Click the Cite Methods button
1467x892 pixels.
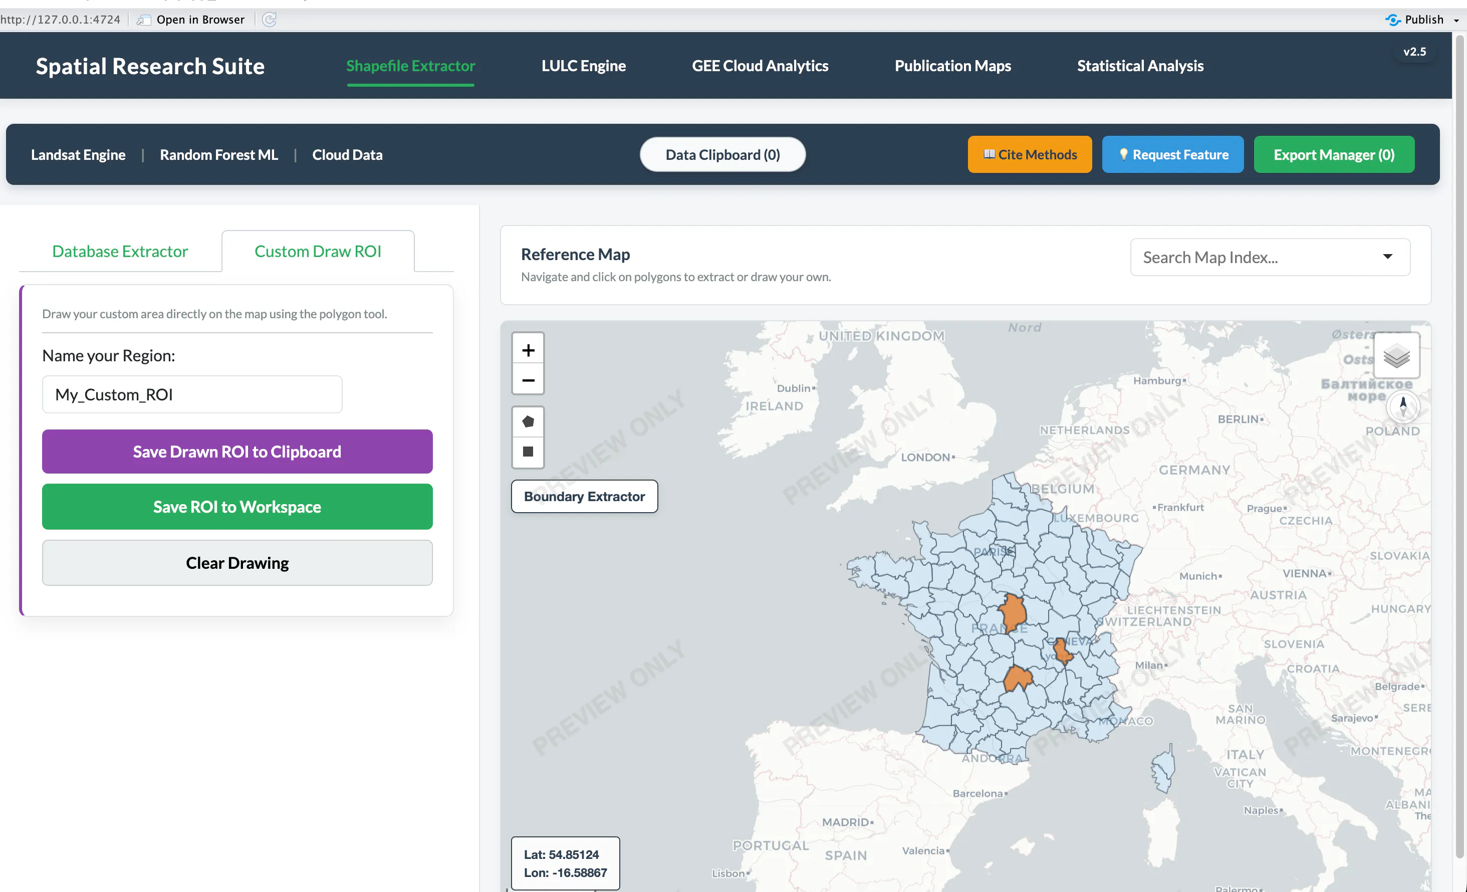1030,155
